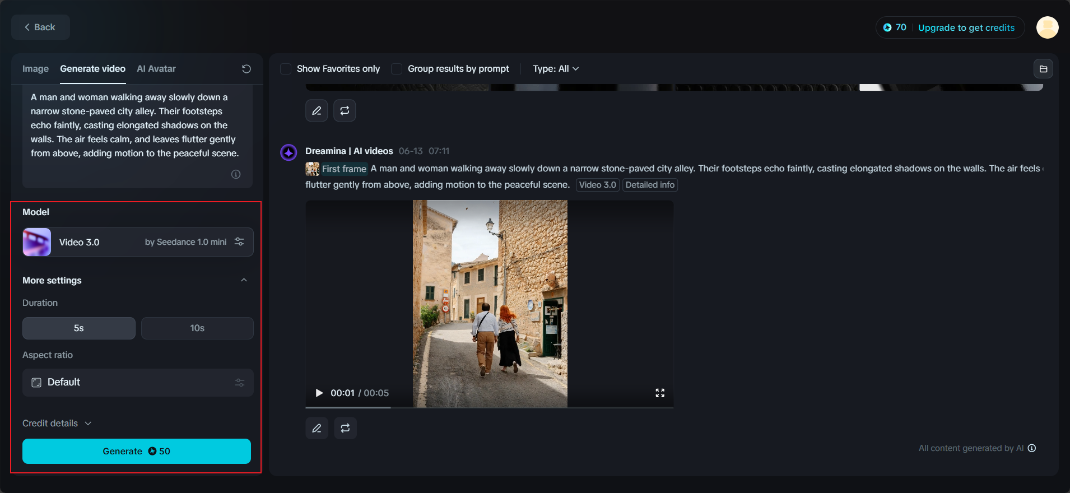Click the credits balance 70 icon
Image resolution: width=1070 pixels, height=493 pixels.
[x=887, y=27]
